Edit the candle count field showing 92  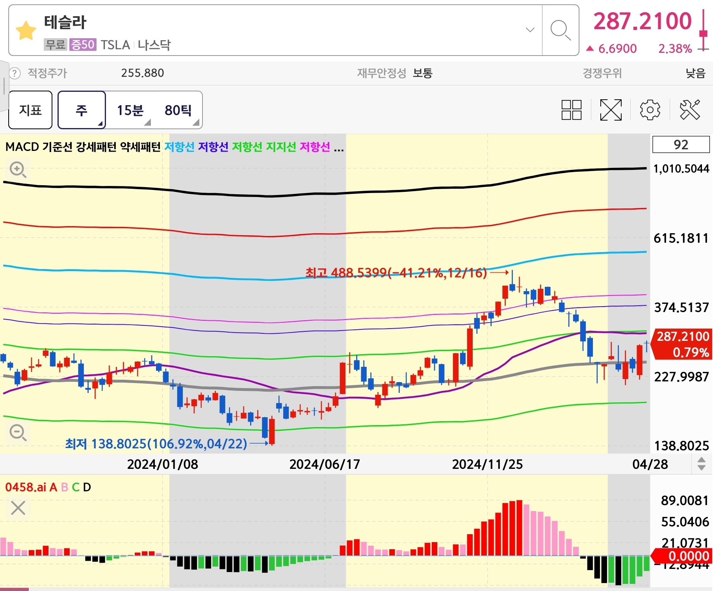[681, 145]
